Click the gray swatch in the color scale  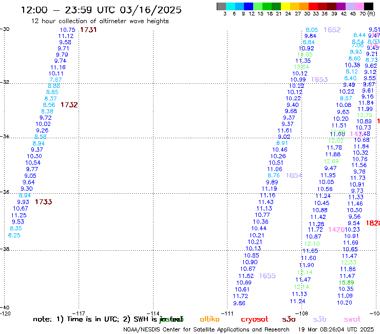[221, 6]
